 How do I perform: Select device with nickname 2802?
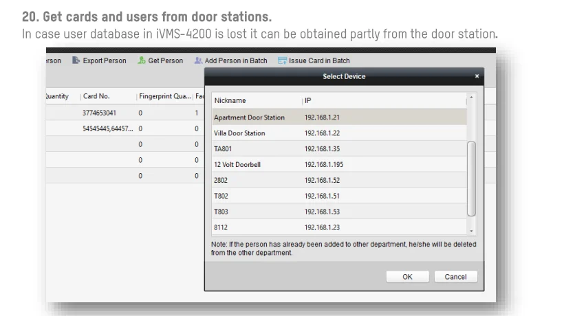click(x=339, y=180)
